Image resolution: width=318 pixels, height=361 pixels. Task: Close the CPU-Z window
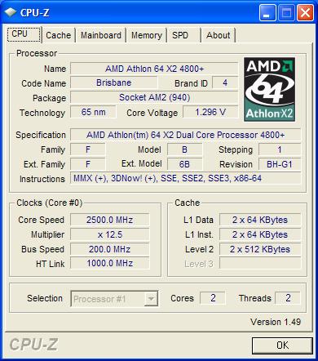pos(305,13)
